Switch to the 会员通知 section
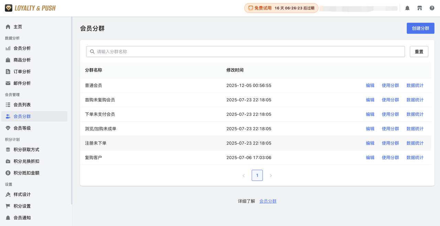The image size is (440, 226). point(21,217)
